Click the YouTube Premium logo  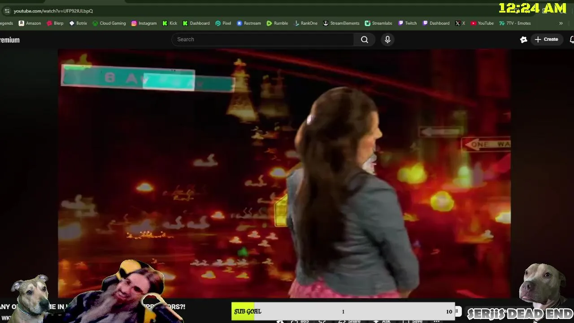tap(10, 40)
